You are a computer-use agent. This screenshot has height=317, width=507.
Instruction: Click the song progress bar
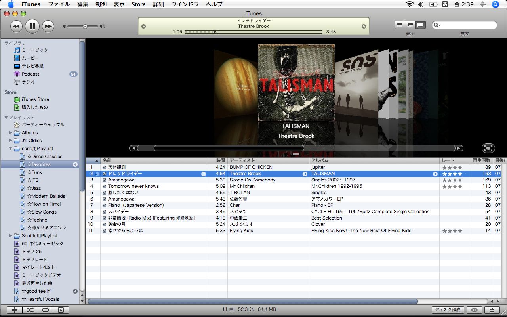[253, 32]
